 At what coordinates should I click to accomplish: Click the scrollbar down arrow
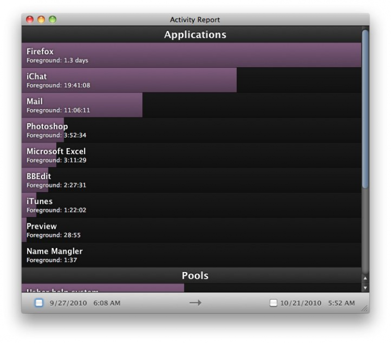pos(365,288)
